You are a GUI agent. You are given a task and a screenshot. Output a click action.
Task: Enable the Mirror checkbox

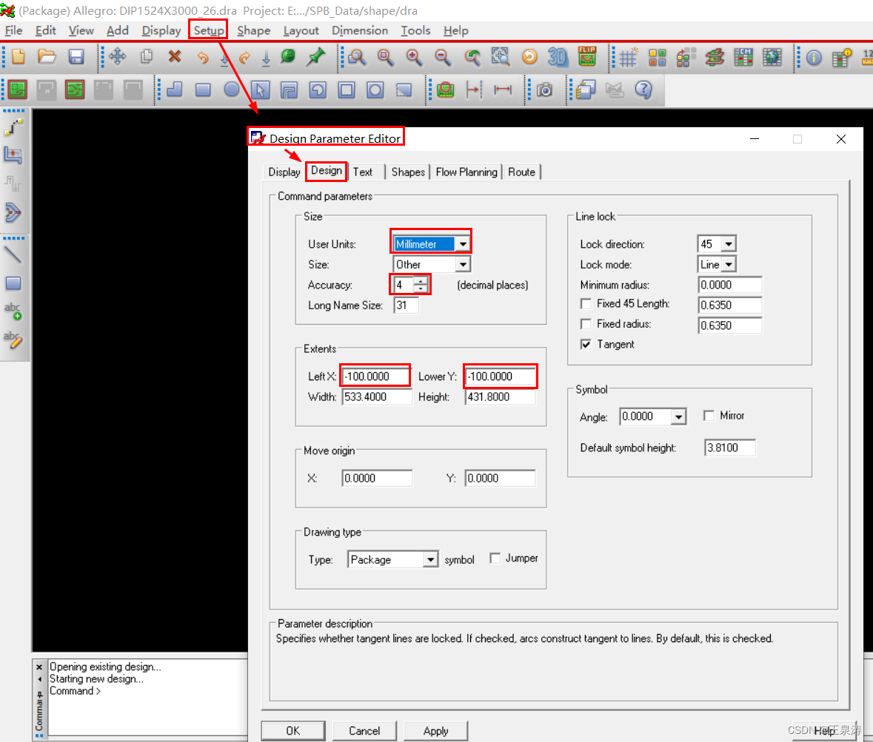click(709, 416)
